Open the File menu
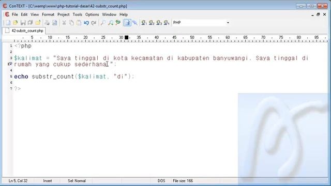The width and height of the screenshot is (331, 186). [x=15, y=14]
